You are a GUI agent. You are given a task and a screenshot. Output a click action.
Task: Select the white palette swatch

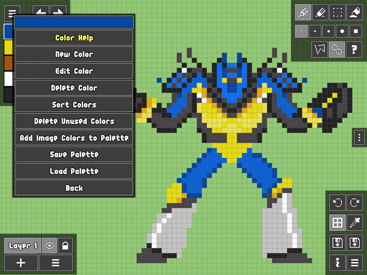click(x=8, y=79)
